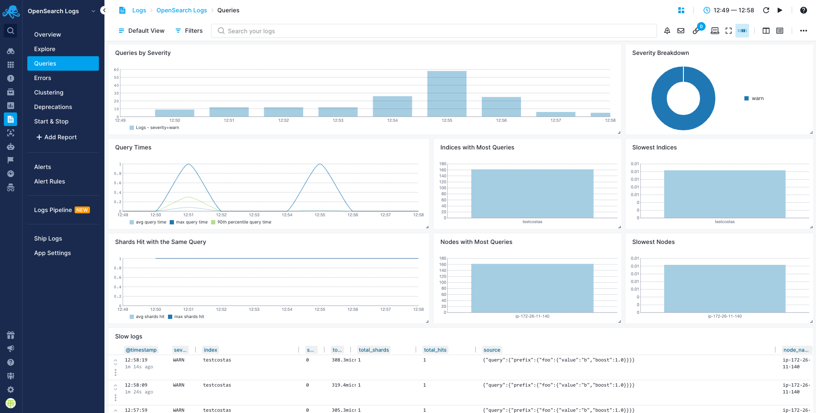Image resolution: width=816 pixels, height=413 pixels.
Task: Toggle the warn legend swatch in Severity Breakdown
Action: 747,98
